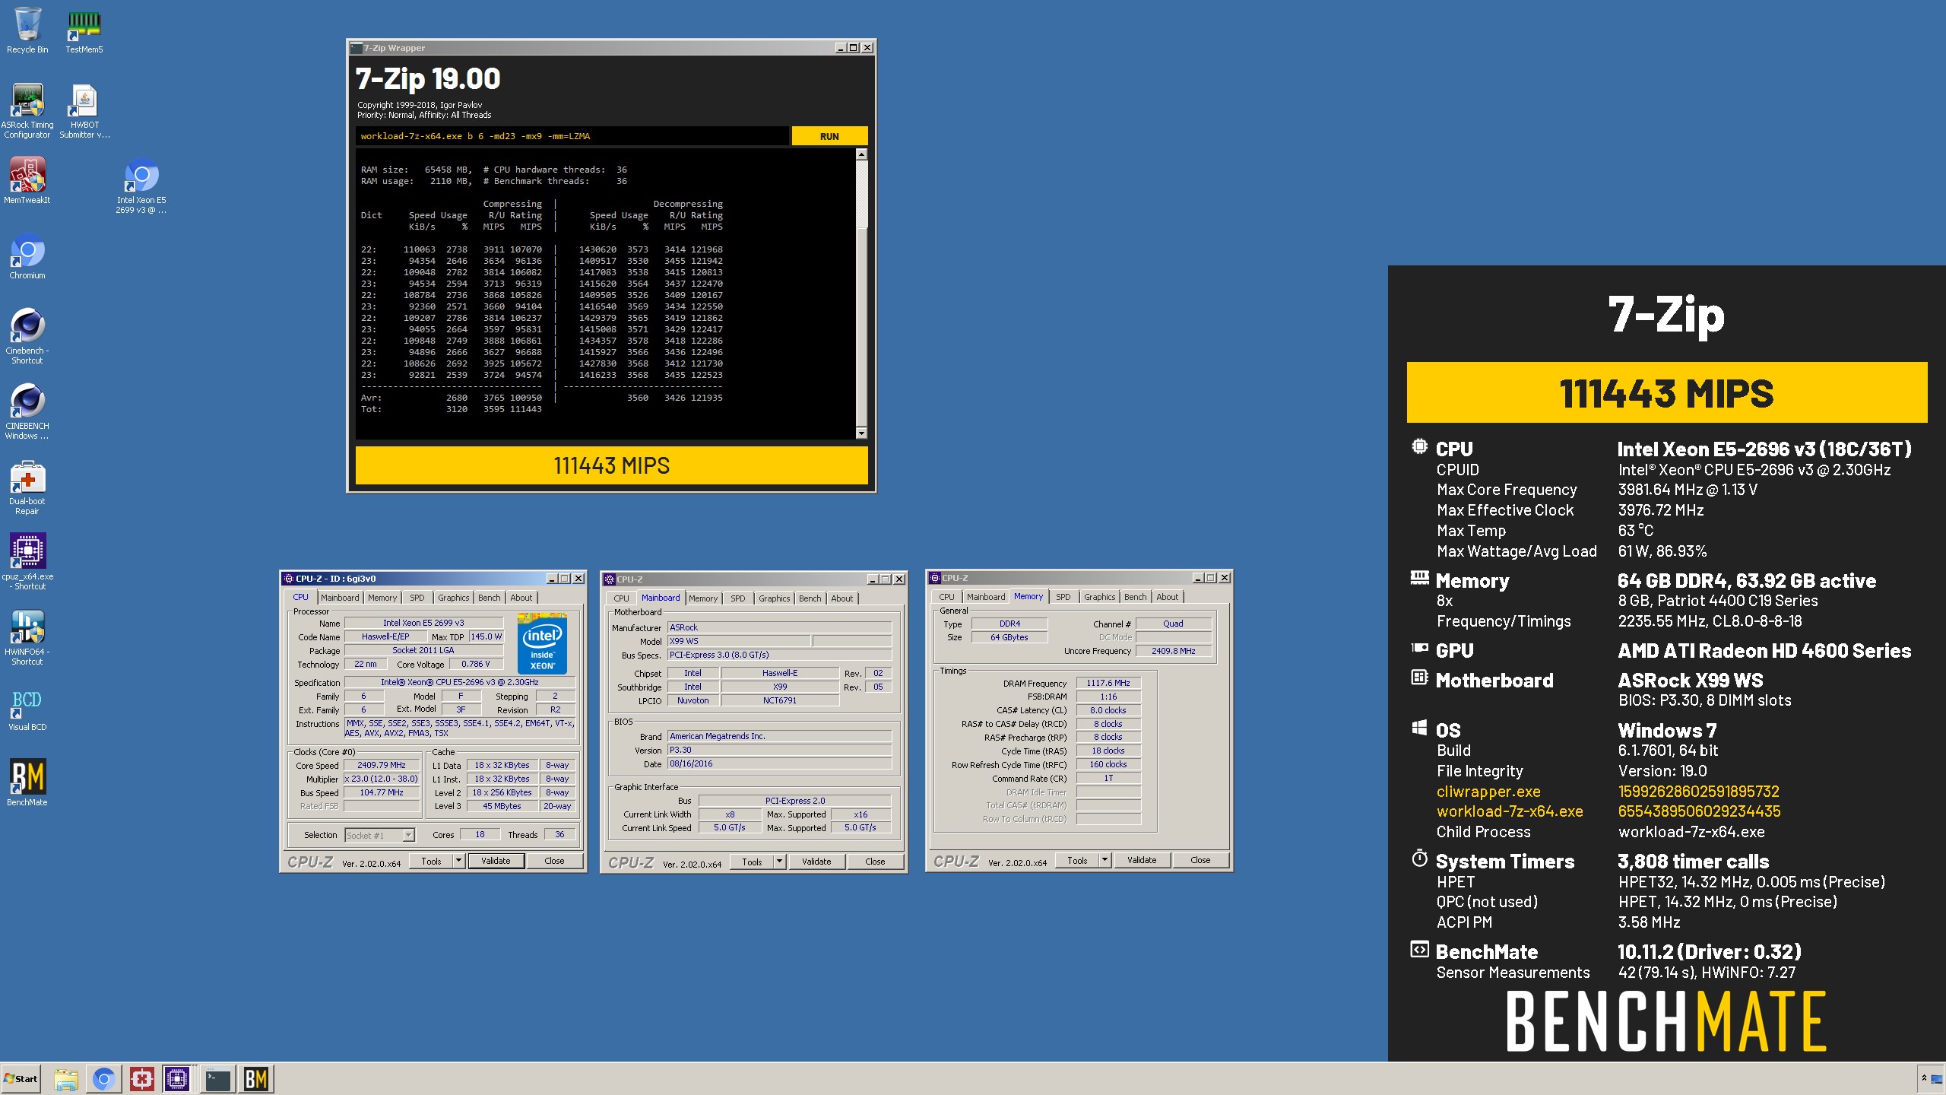Click Close button in CPU-Z ID 6gi3v0 window

click(554, 861)
